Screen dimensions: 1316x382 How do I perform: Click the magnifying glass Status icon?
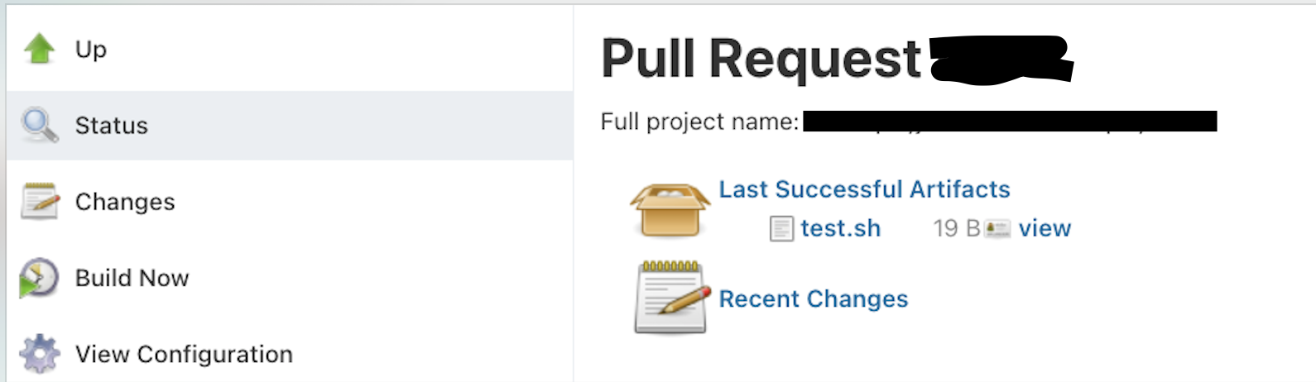pyautogui.click(x=40, y=125)
